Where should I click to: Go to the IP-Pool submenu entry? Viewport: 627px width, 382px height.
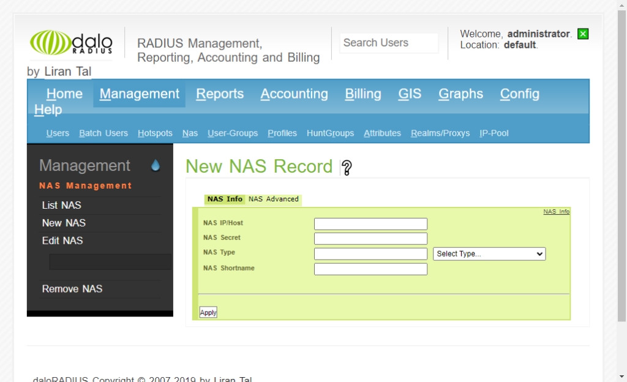coord(494,133)
